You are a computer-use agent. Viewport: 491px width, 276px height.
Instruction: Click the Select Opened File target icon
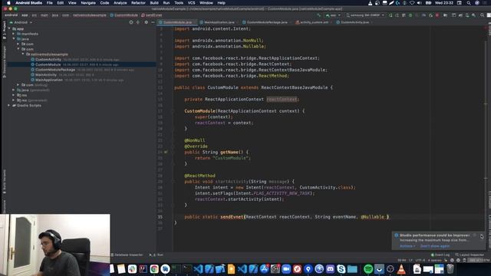pos(131,22)
